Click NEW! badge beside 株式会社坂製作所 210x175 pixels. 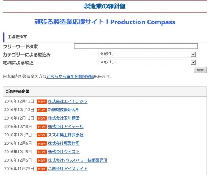(x=42, y=144)
